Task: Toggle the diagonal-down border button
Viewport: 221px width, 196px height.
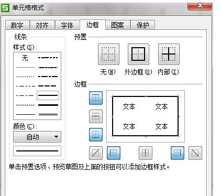Action: (x=195, y=153)
